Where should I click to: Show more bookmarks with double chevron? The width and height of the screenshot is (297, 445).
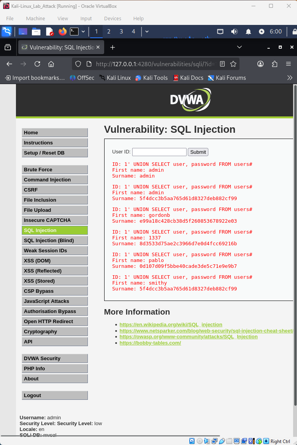tap(290, 78)
